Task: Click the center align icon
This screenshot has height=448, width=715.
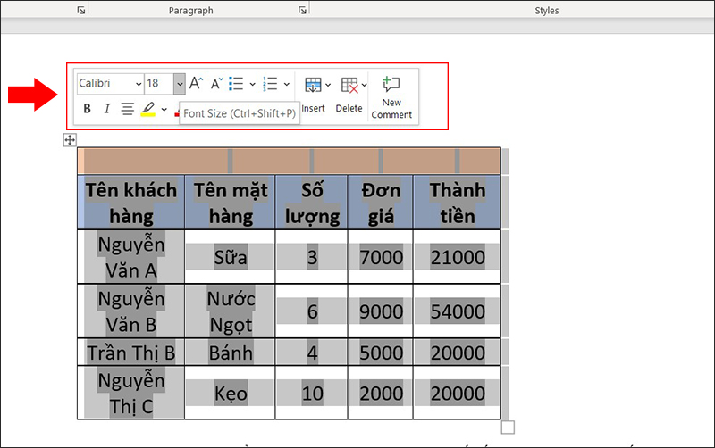Action: pyautogui.click(x=127, y=109)
